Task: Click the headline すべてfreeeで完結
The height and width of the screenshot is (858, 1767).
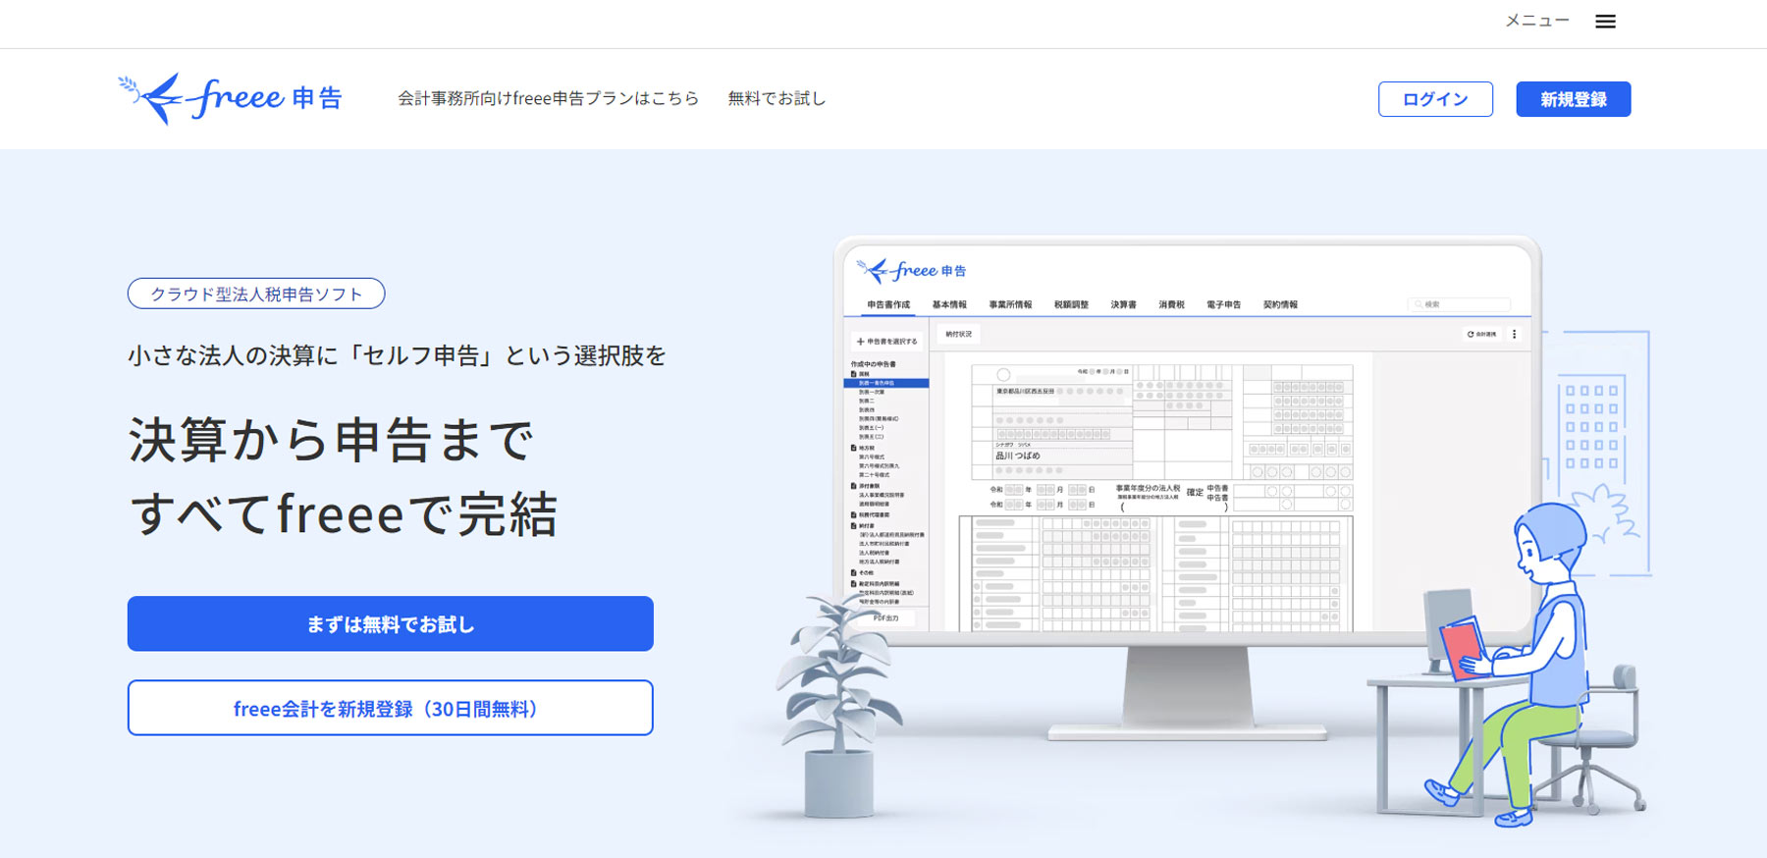Action: [344, 513]
